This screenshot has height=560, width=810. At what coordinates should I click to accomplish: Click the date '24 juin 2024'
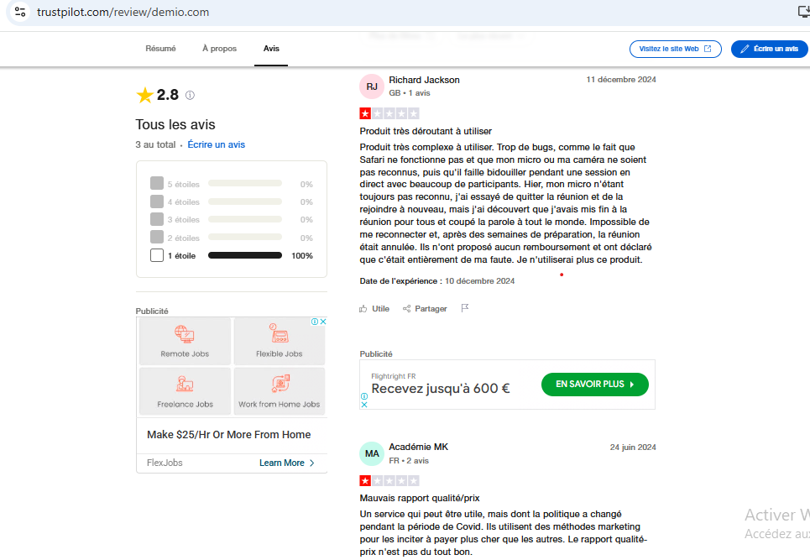[633, 447]
